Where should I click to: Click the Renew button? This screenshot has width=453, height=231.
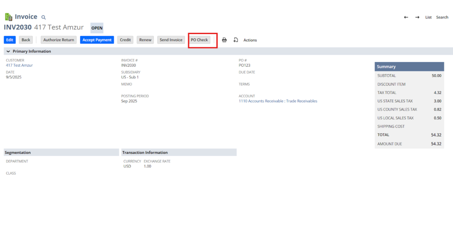(145, 40)
